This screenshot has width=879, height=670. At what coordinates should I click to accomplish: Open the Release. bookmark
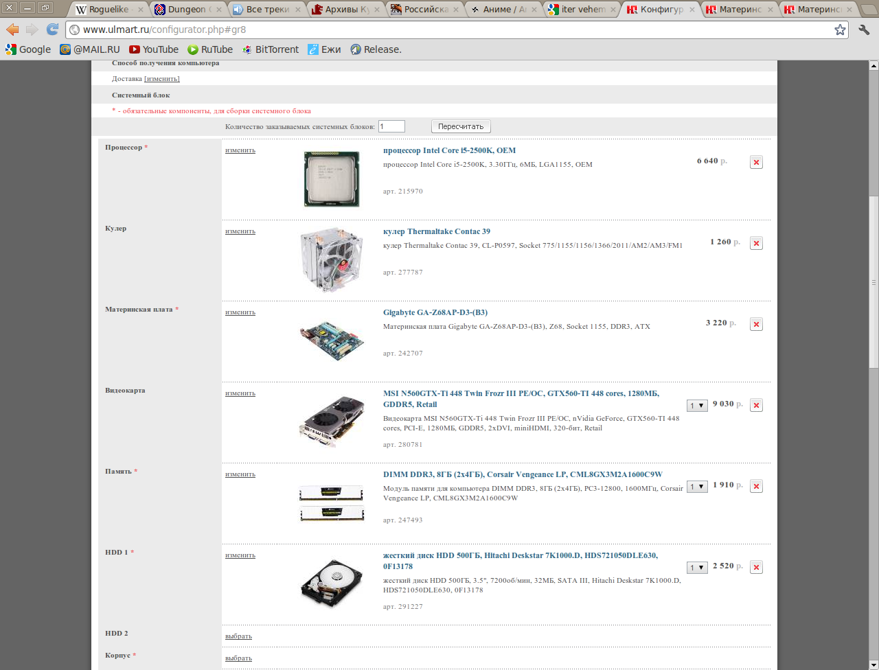click(x=376, y=49)
